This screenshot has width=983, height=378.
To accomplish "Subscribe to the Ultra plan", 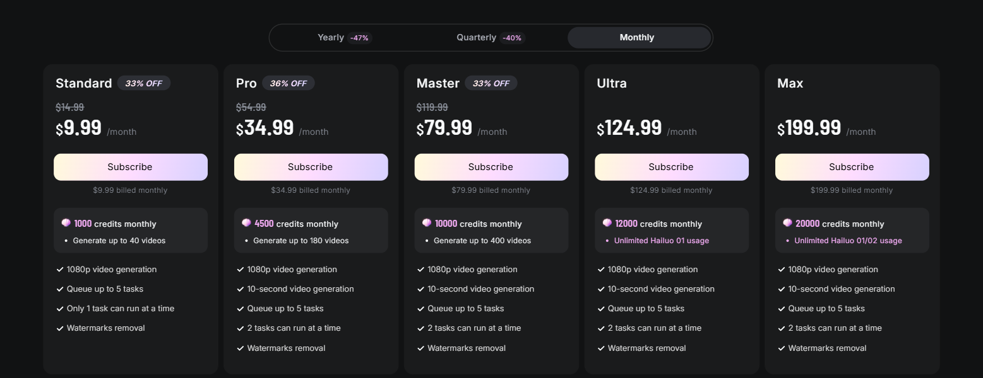I will coord(672,167).
